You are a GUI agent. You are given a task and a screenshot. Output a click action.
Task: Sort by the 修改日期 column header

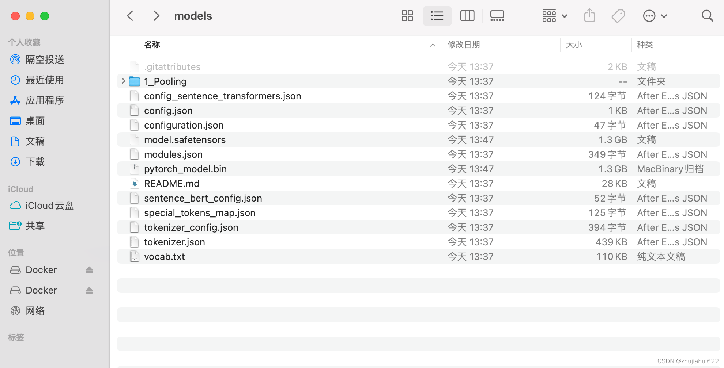[464, 45]
